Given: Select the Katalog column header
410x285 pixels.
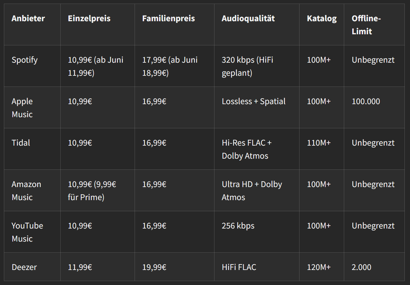Looking at the screenshot, I should coord(321,19).
